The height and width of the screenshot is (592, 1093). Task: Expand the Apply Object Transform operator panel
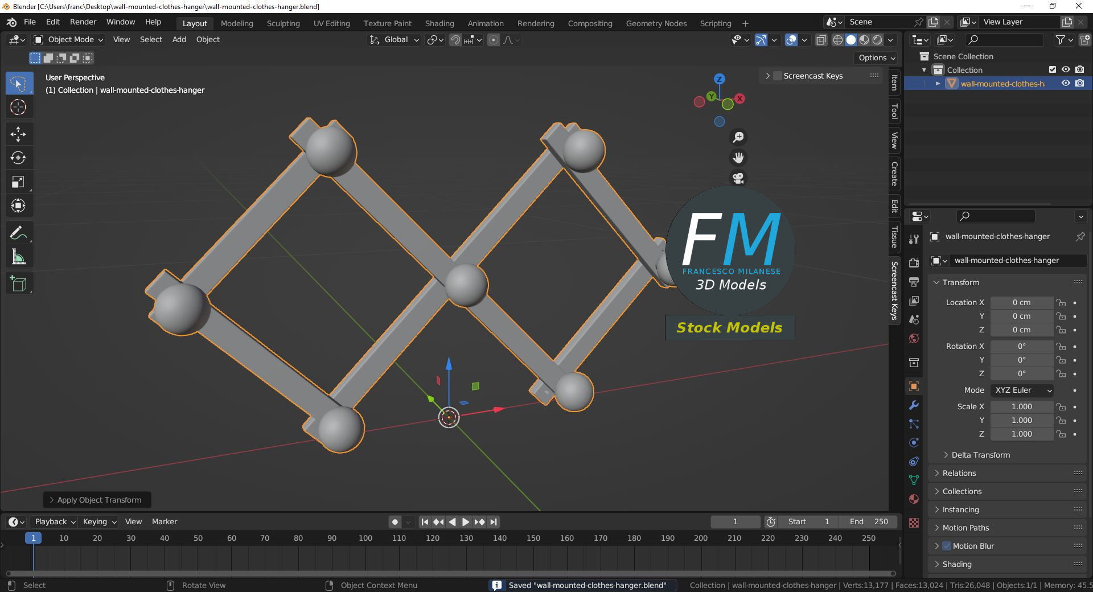[x=97, y=500]
